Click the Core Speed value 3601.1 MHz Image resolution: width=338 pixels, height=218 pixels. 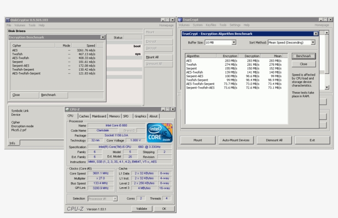(x=101, y=173)
